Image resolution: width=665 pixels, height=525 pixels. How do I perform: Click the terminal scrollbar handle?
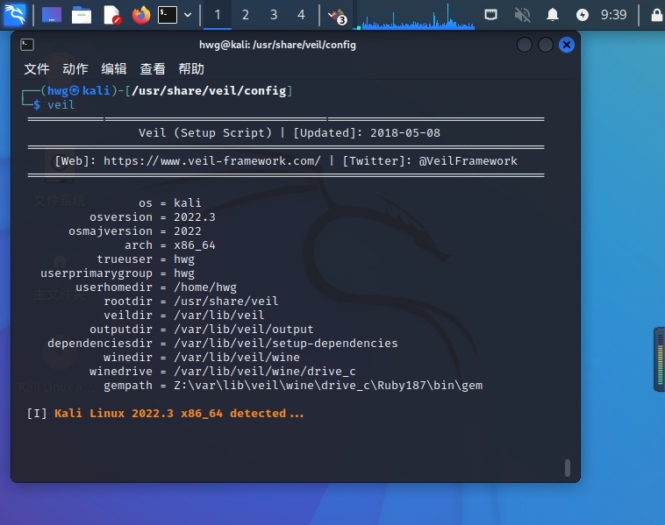tap(568, 468)
